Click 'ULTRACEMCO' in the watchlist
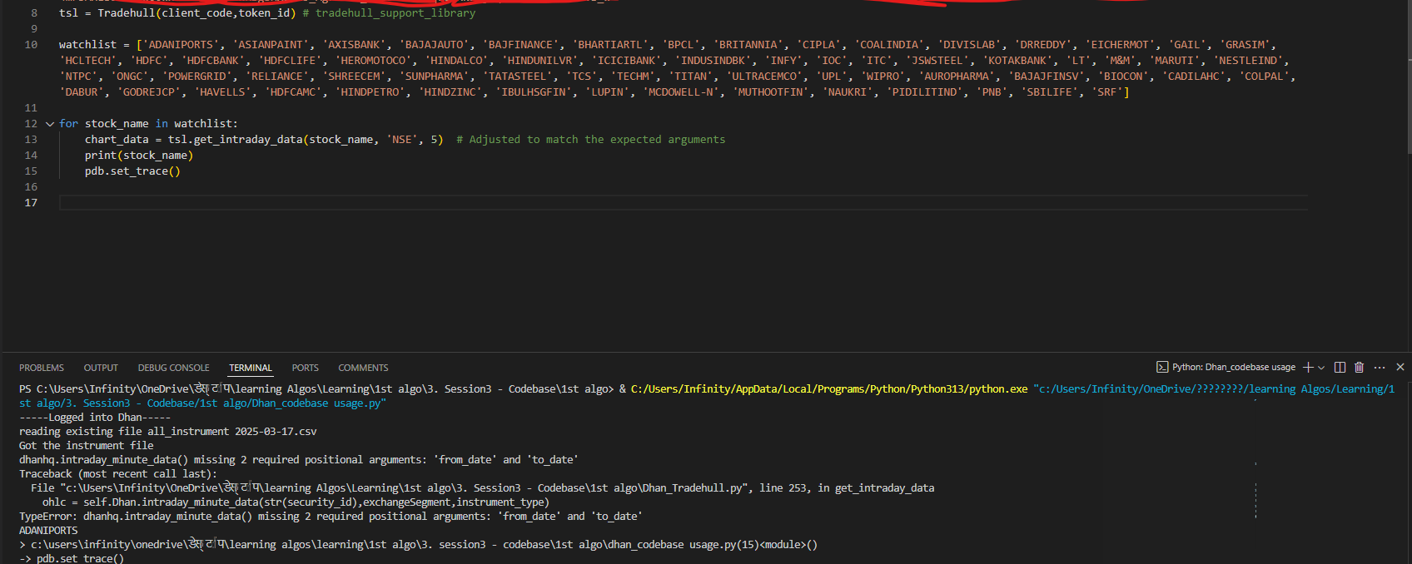 pos(764,77)
